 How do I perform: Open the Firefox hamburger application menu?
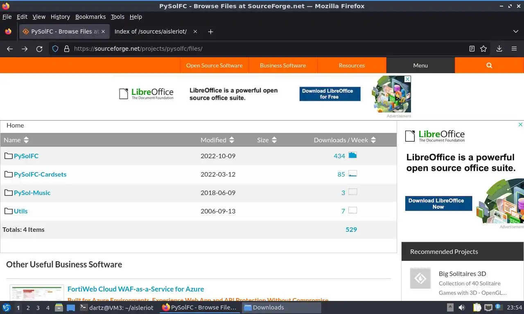point(514,49)
